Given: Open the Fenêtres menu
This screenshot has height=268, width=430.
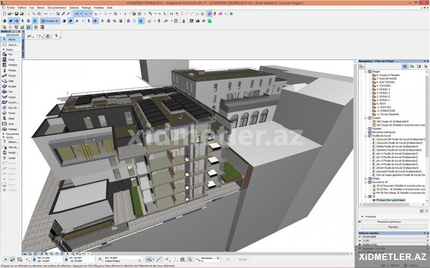Looking at the screenshot, I should pyautogui.click(x=98, y=8).
